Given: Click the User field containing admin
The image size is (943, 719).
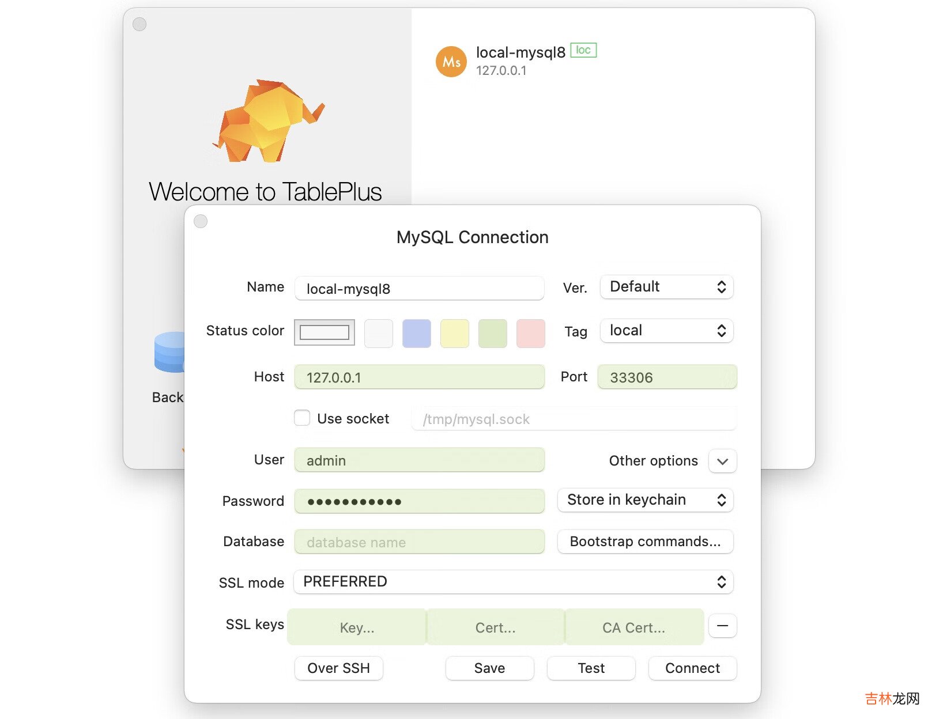Looking at the screenshot, I should [x=419, y=460].
